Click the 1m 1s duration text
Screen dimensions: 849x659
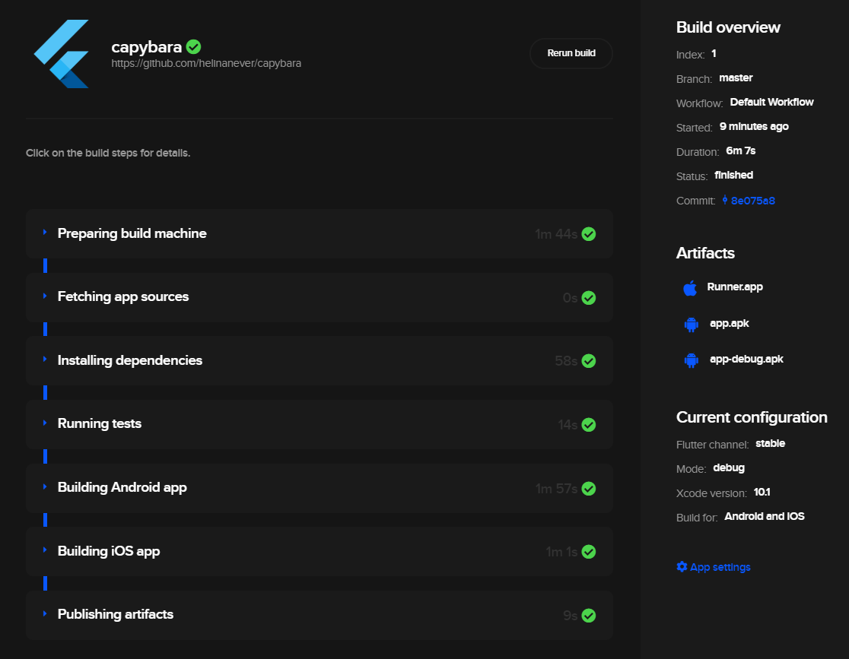point(561,552)
